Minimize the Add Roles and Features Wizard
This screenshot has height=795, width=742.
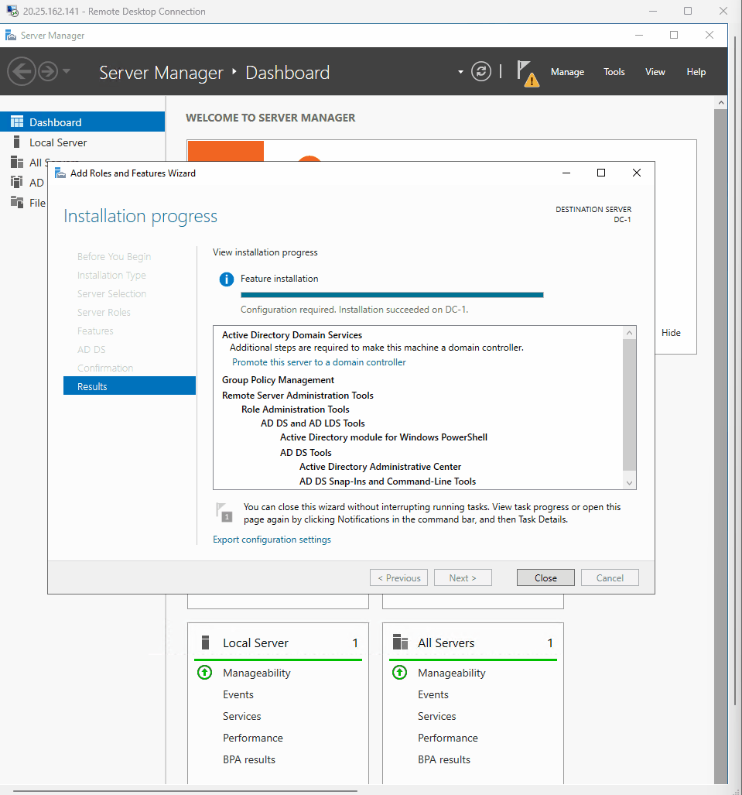566,173
